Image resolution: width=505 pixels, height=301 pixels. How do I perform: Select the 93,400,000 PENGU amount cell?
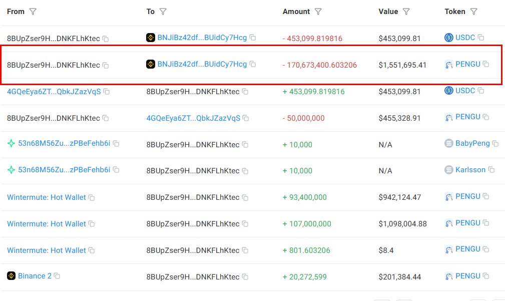coord(308,197)
